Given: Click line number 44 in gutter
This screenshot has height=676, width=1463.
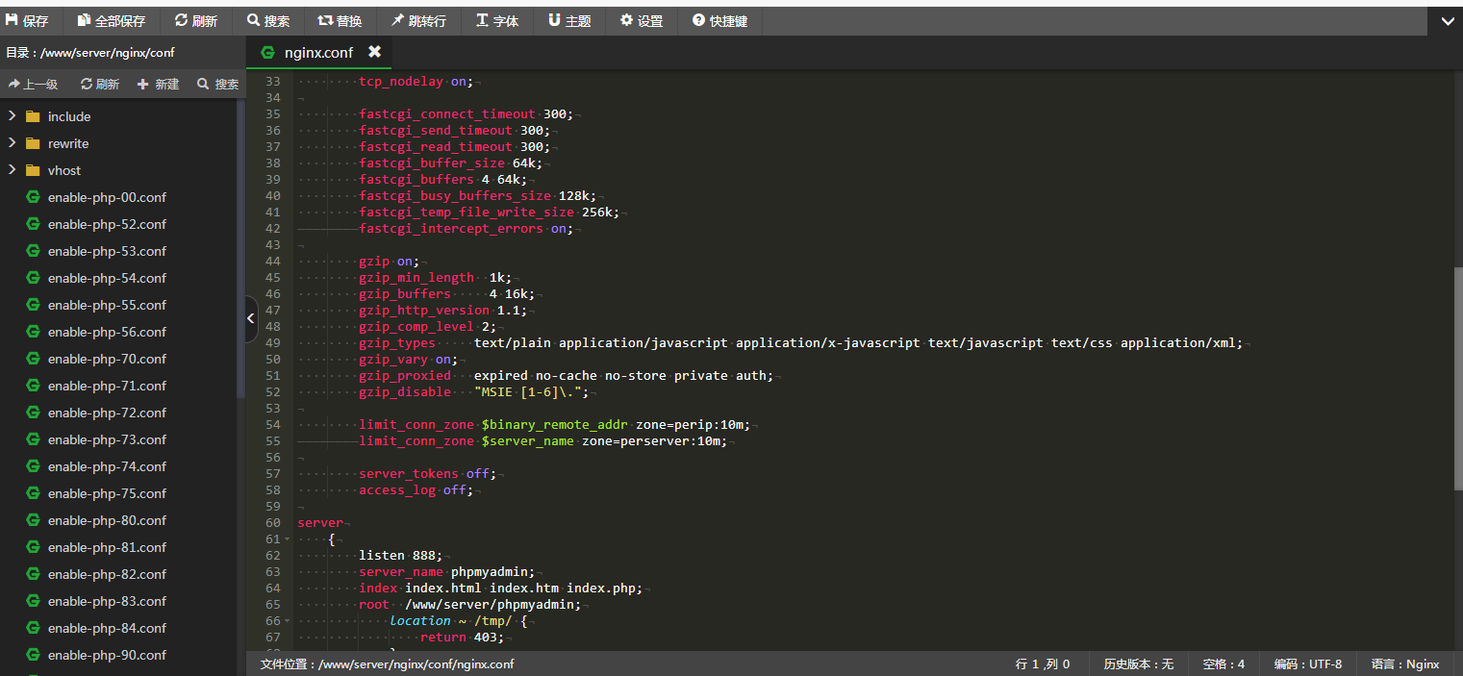Looking at the screenshot, I should (273, 262).
